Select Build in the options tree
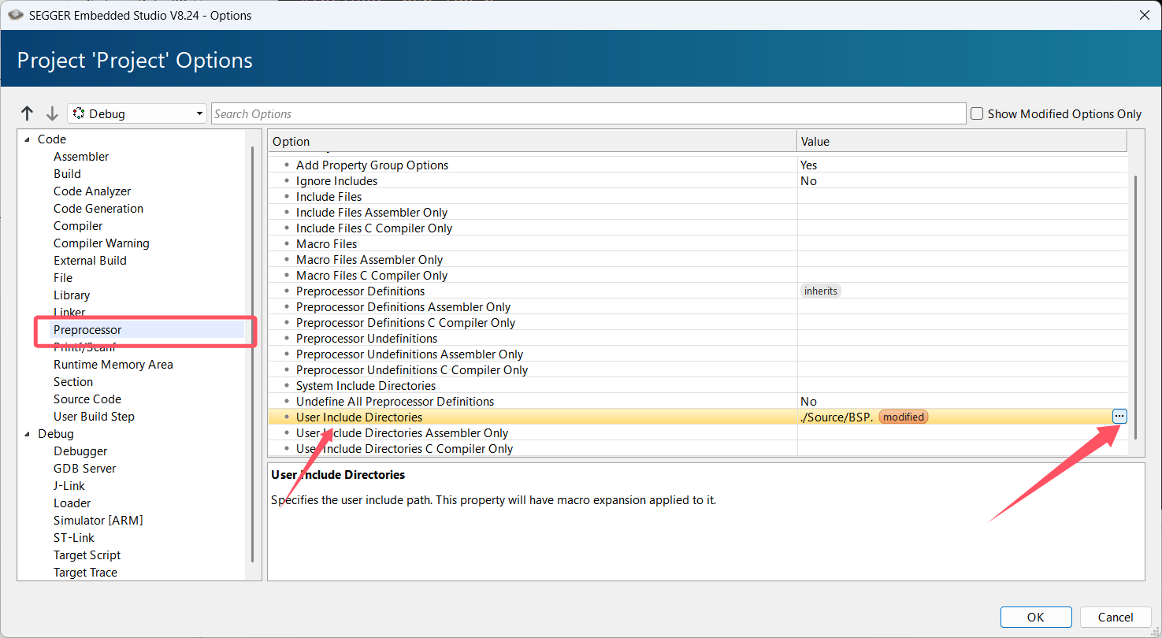This screenshot has width=1162, height=638. point(67,174)
